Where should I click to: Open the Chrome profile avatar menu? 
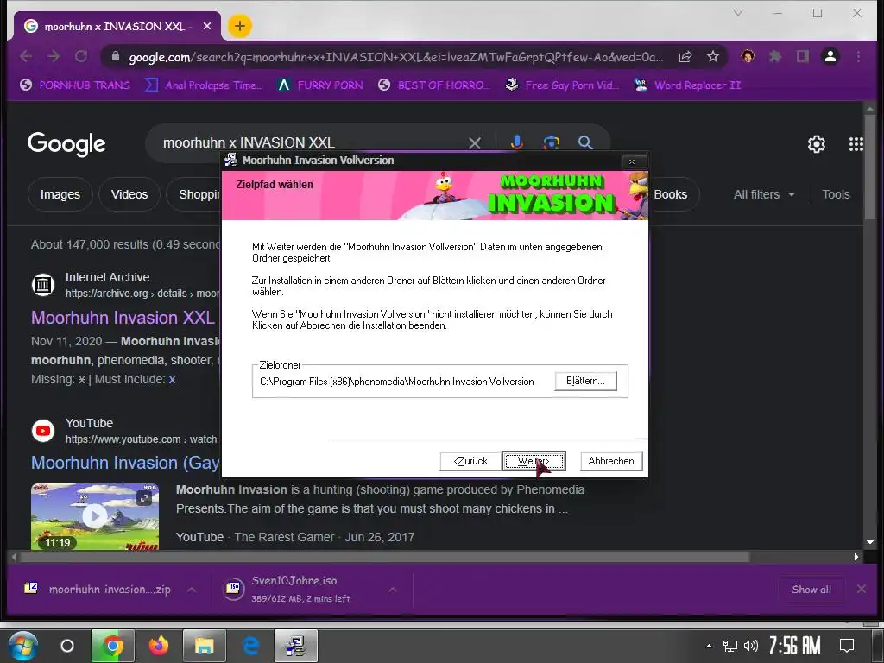coord(830,56)
